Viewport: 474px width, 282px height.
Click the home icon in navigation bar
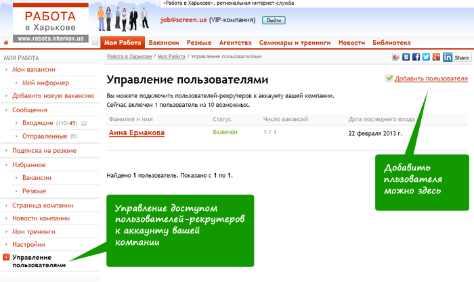pos(5,43)
